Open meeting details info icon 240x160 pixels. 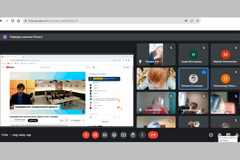pyautogui.click(x=211, y=135)
